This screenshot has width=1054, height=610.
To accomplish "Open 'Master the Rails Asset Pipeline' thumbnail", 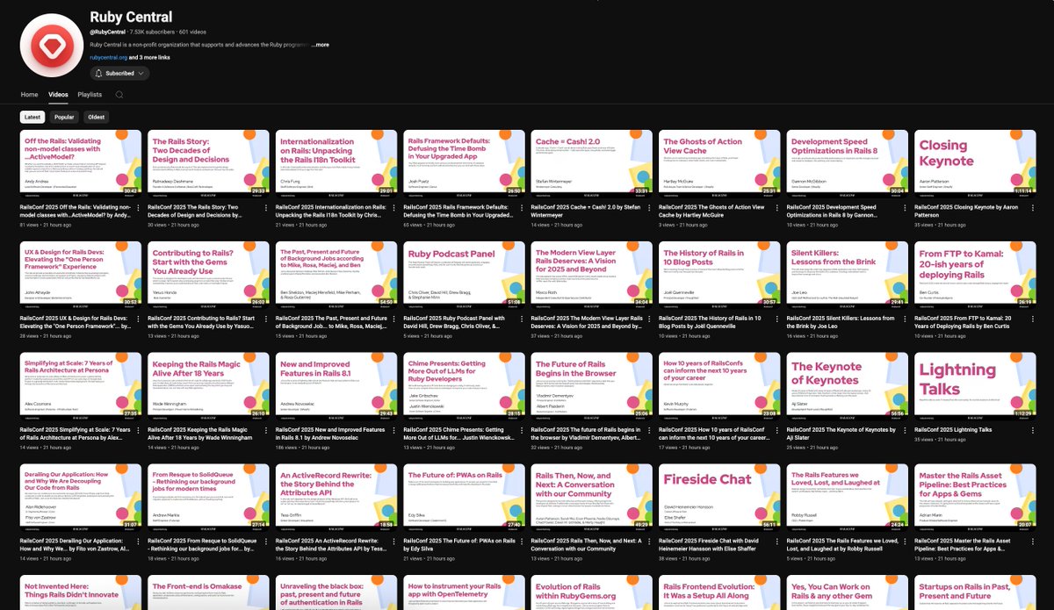I will (x=975, y=497).
